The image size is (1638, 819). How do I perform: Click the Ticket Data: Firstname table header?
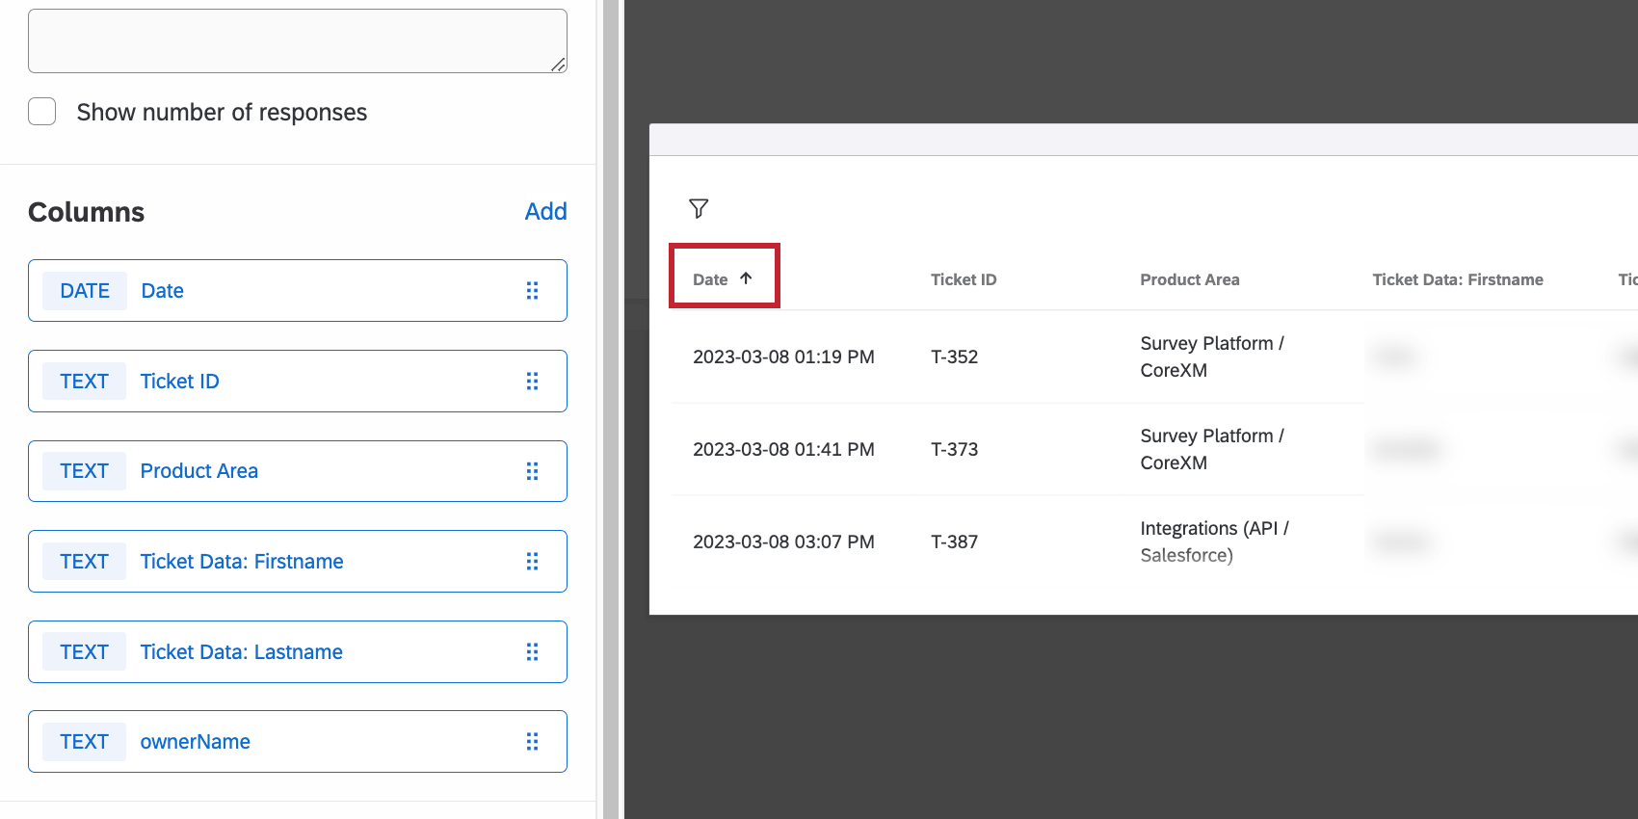(x=1458, y=279)
